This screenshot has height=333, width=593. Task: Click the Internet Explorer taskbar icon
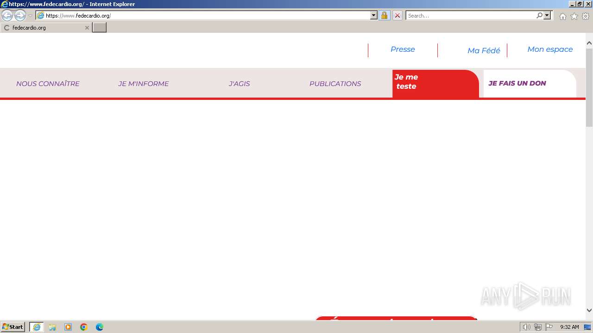37,327
